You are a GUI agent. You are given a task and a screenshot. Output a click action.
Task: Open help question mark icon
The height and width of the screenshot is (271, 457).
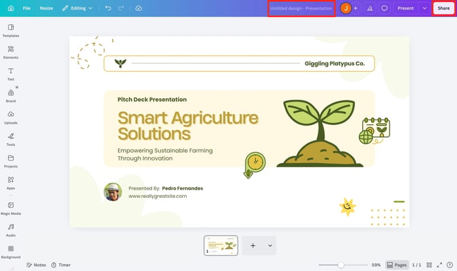tap(449, 265)
